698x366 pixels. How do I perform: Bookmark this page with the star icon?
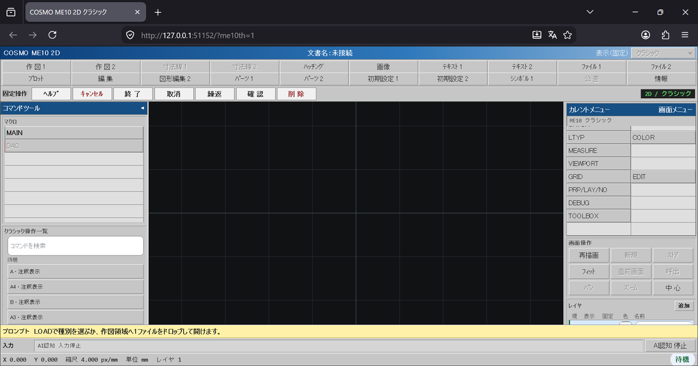pyautogui.click(x=568, y=35)
